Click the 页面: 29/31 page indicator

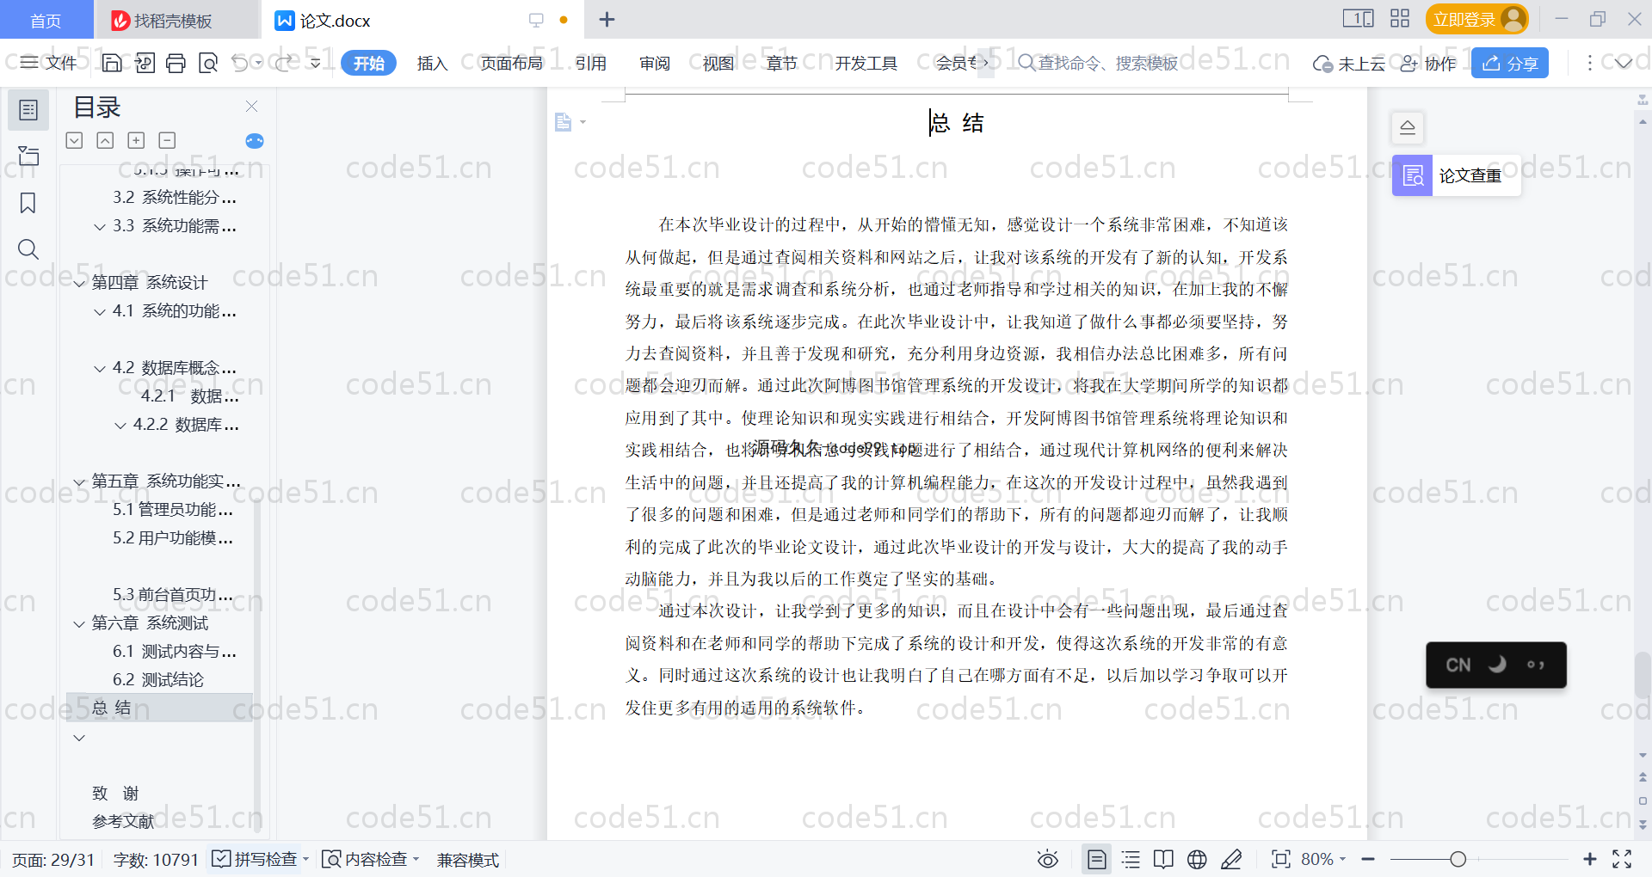53,860
